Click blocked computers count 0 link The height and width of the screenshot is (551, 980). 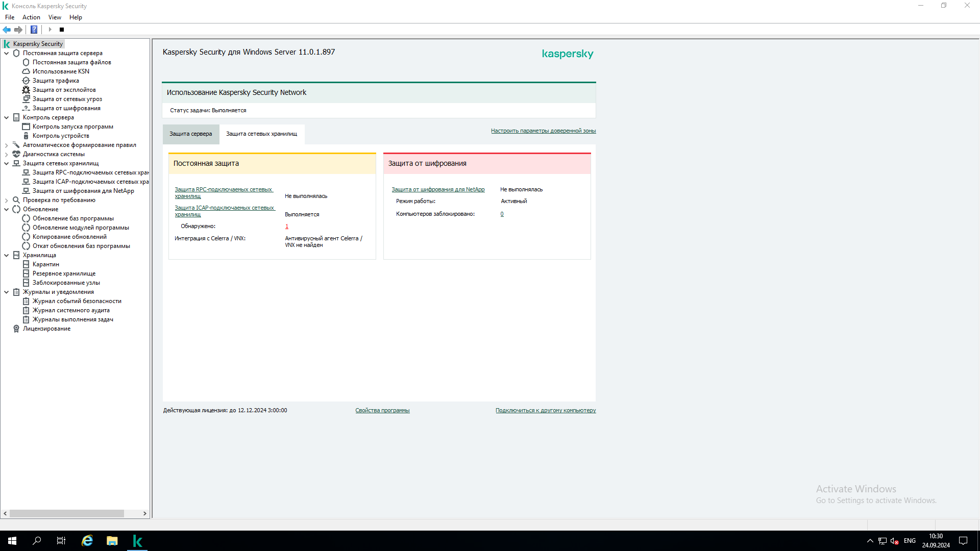[x=502, y=214]
